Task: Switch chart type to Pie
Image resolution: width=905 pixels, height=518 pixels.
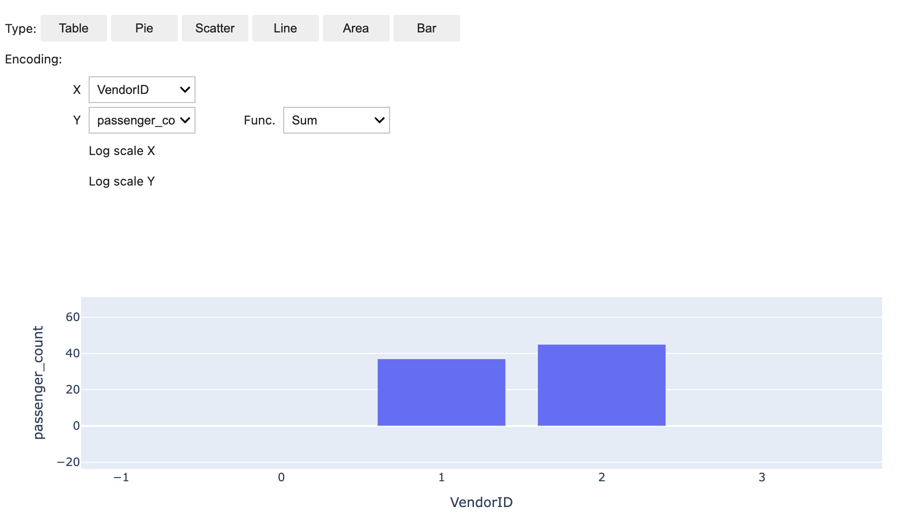Action: tap(144, 28)
